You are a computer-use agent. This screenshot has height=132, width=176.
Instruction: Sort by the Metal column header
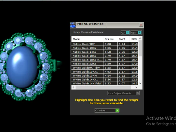[87, 39]
